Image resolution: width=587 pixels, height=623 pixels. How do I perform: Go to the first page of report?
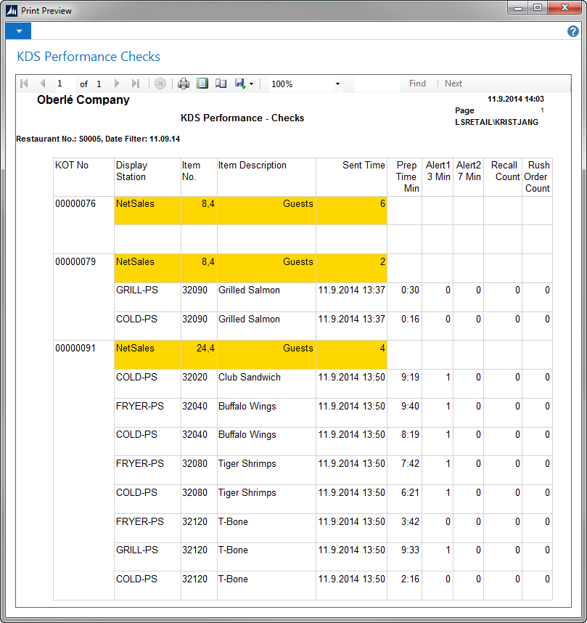[x=24, y=84]
